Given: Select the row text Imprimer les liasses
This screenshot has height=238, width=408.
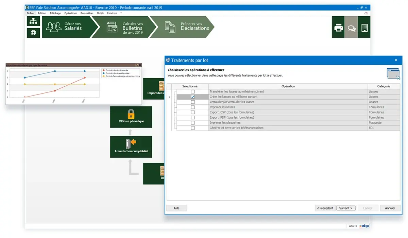Looking at the screenshot, I should 222,107.
